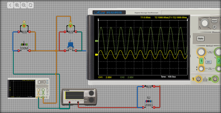
Task: Click the back arrow button
Action: 10,5
